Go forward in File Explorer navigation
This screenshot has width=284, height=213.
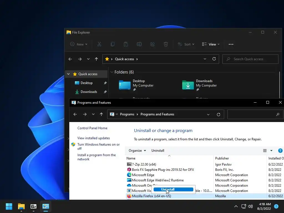pos(80,59)
